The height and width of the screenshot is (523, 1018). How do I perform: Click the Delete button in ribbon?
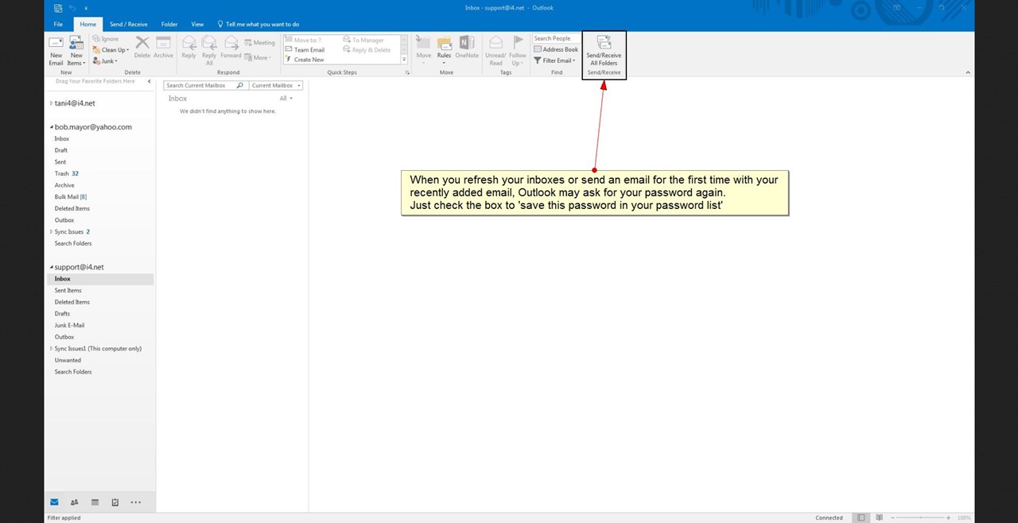coord(142,48)
